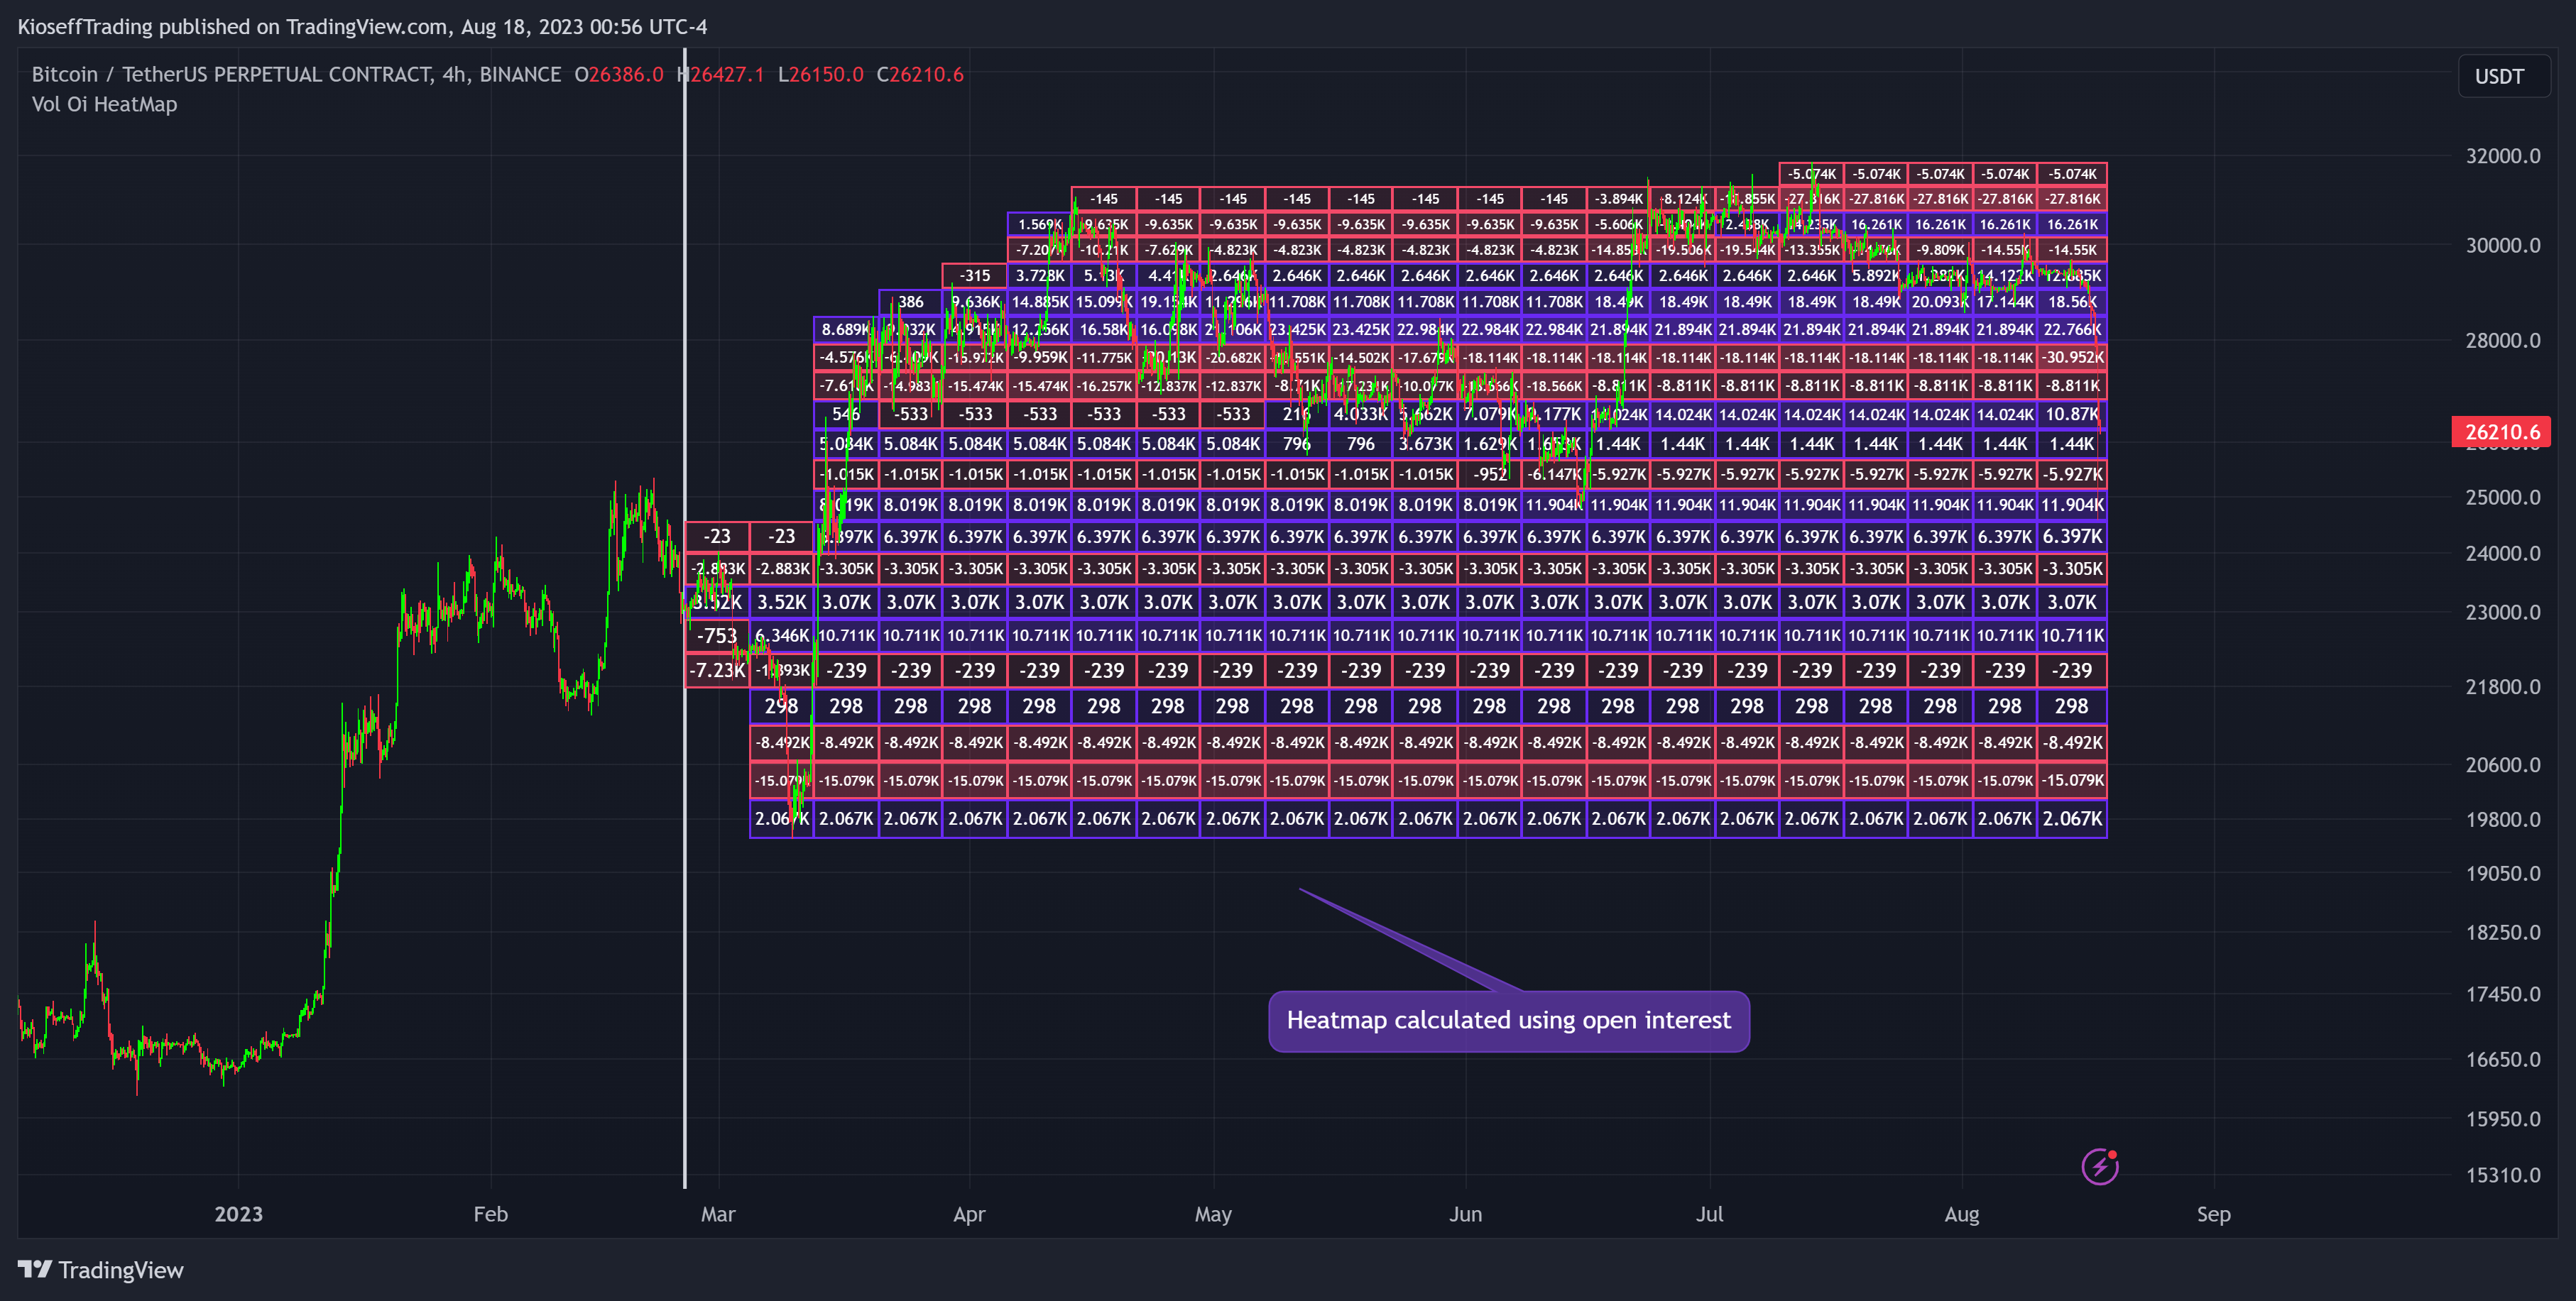Click the TradingView logo at bottom left

pos(101,1270)
